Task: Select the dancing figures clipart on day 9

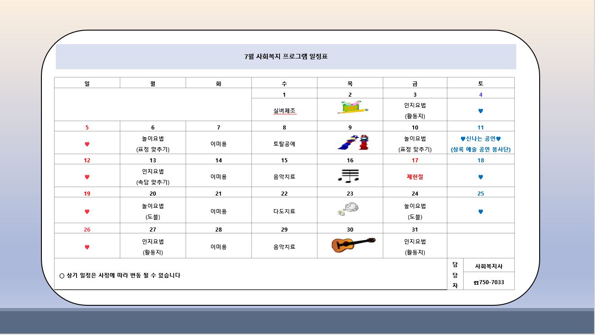Action: [x=353, y=142]
